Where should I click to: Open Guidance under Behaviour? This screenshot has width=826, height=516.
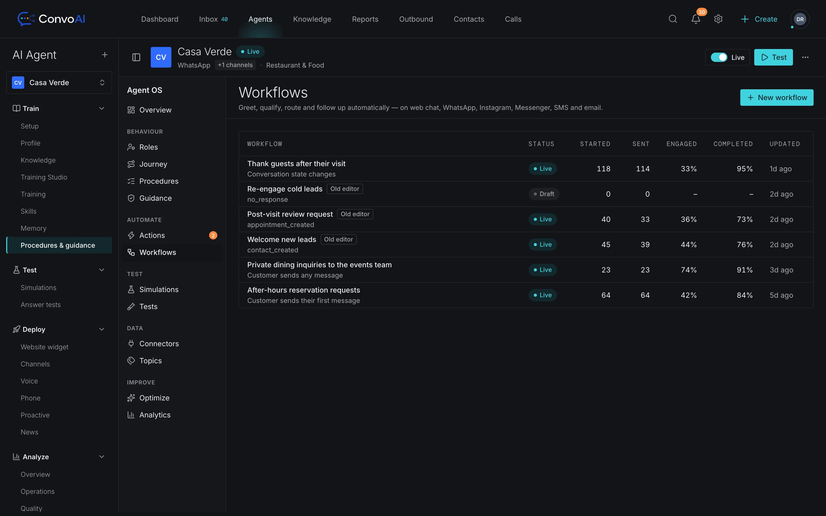172,198
